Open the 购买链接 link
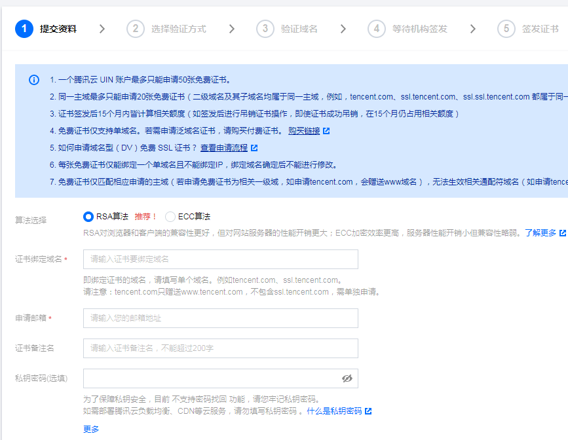Image resolution: width=568 pixels, height=440 pixels. 304,131
